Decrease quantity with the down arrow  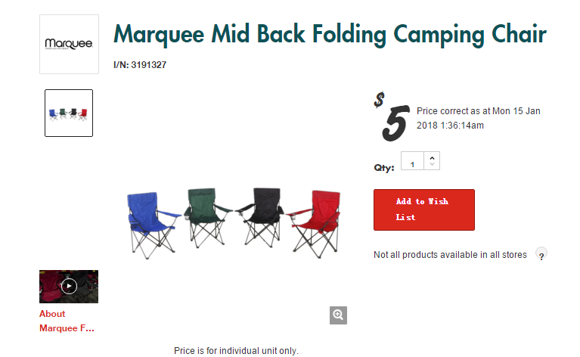pos(432,164)
